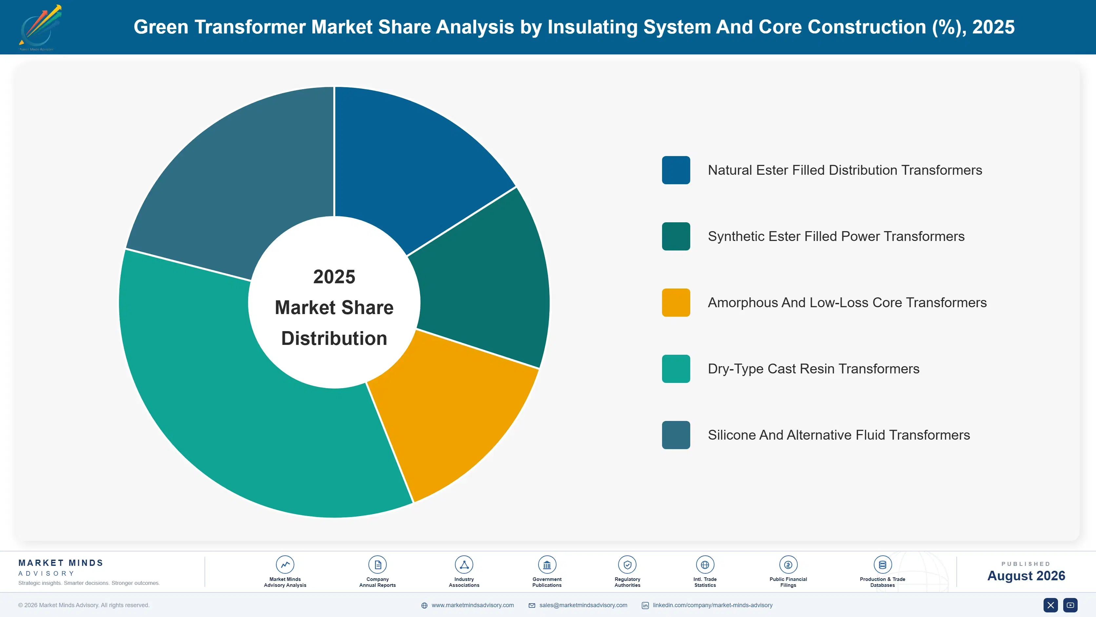Click the '2025 Market Share Distribution' center text
Screen dimensions: 1096x617
pyautogui.click(x=334, y=307)
